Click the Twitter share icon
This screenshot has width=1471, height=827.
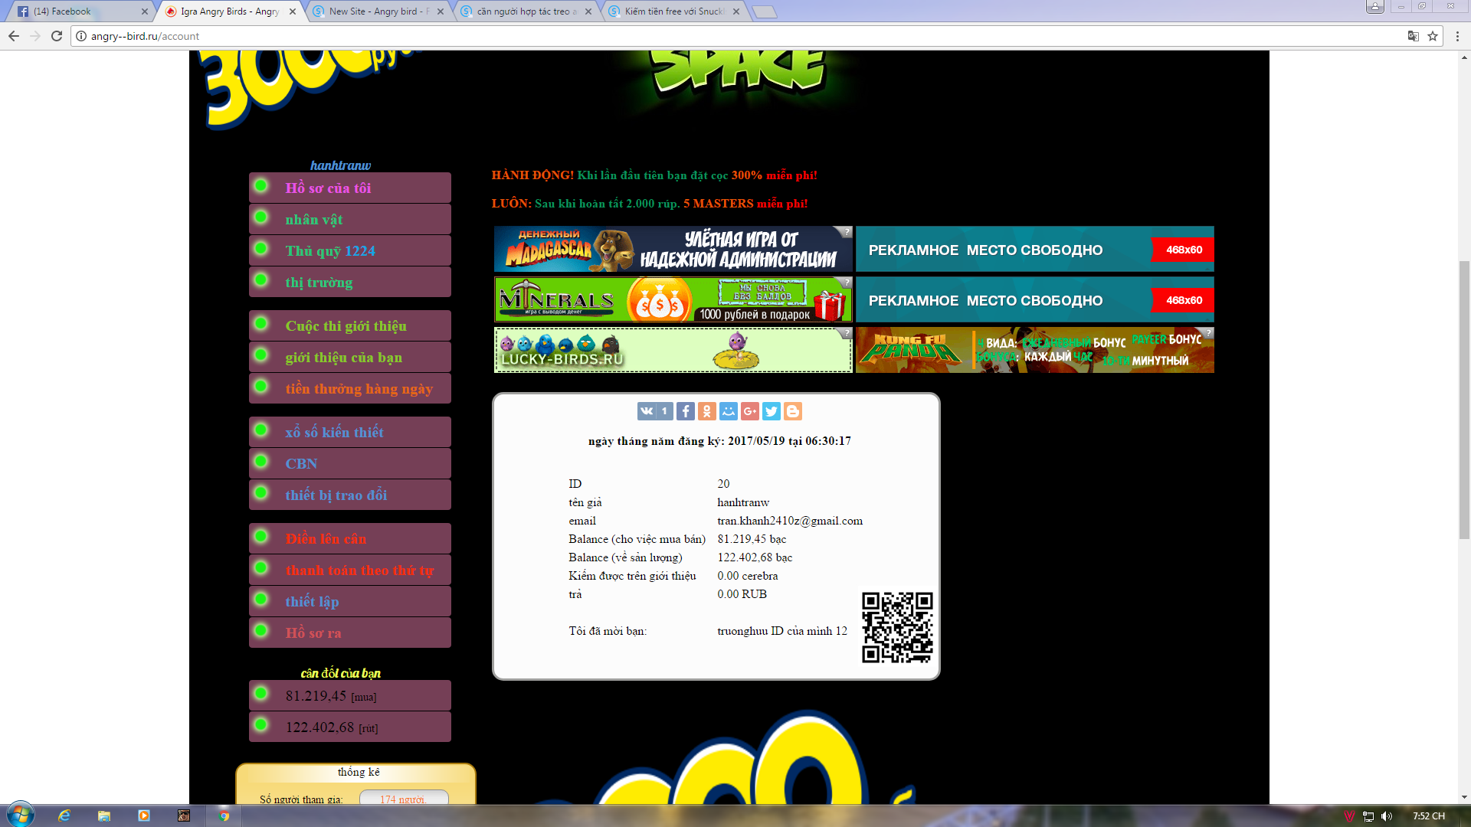772,411
